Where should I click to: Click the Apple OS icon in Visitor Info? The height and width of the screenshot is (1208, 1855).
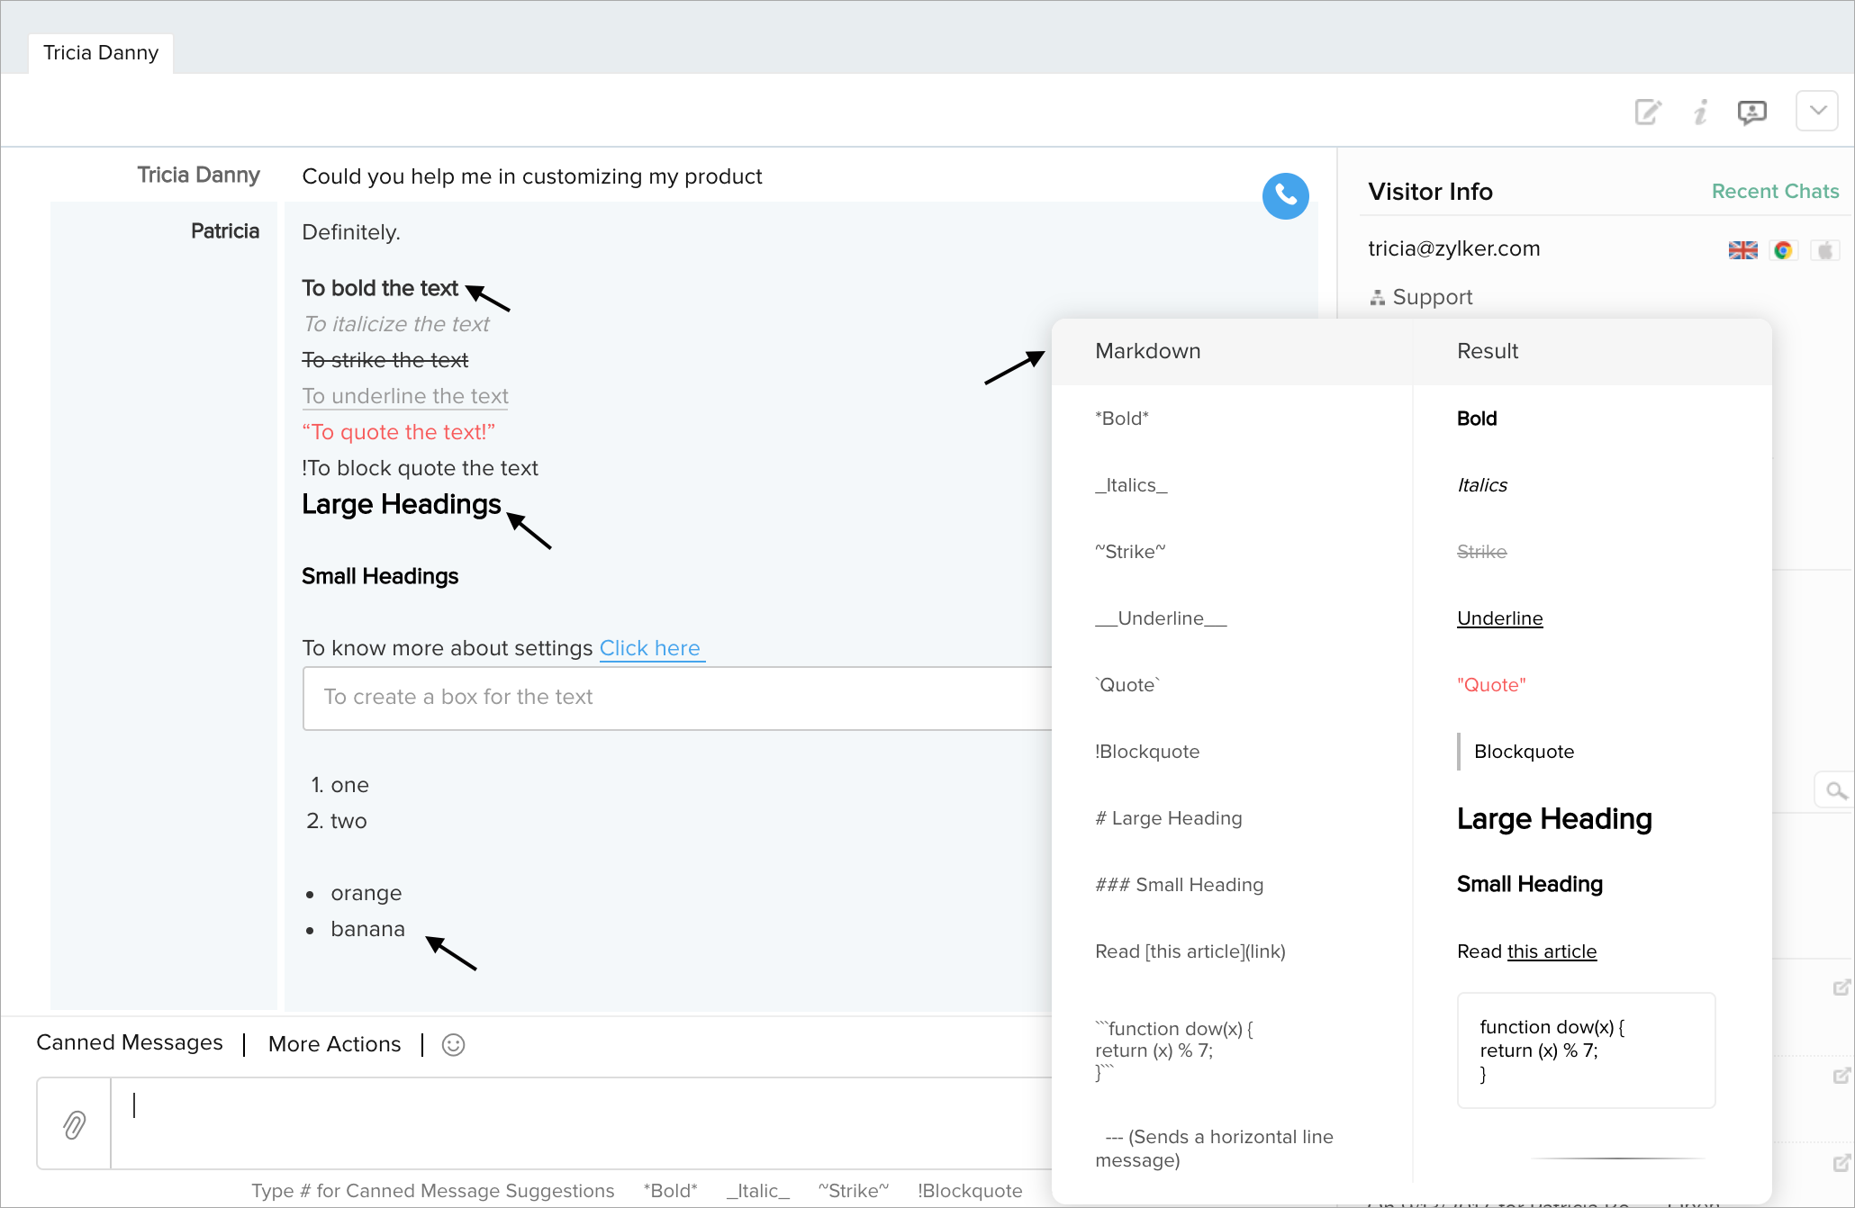[1824, 250]
